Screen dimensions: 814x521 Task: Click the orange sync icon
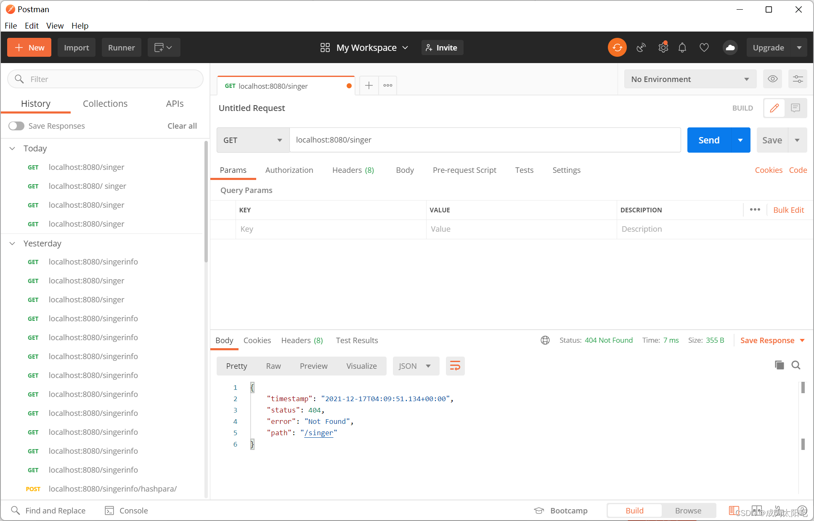click(x=617, y=48)
